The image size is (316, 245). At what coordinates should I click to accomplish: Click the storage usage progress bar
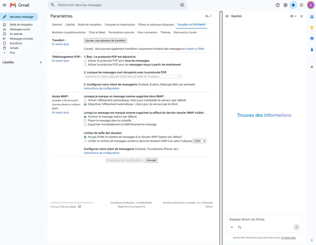[x=72, y=202]
